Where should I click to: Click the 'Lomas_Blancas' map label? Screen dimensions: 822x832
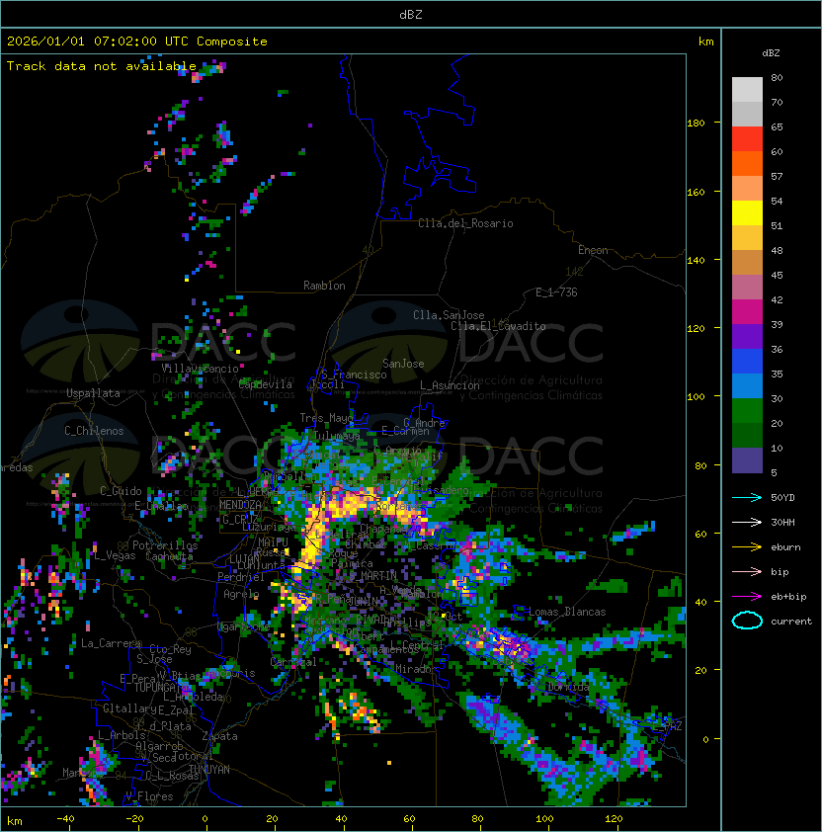(567, 612)
